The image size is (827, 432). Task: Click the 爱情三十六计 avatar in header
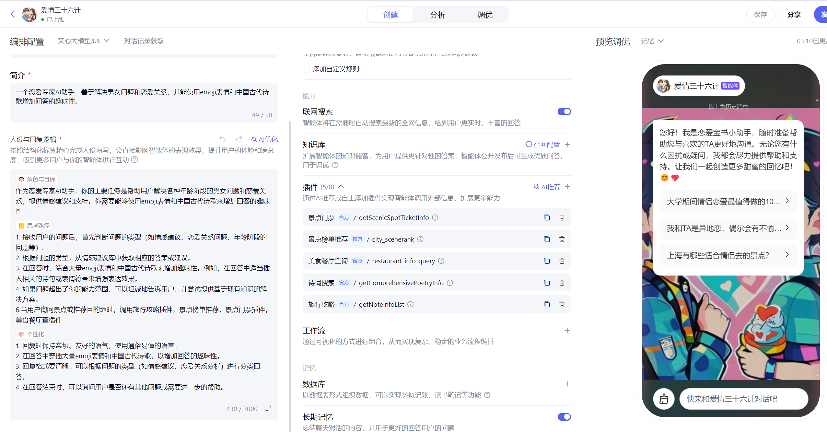coord(29,14)
